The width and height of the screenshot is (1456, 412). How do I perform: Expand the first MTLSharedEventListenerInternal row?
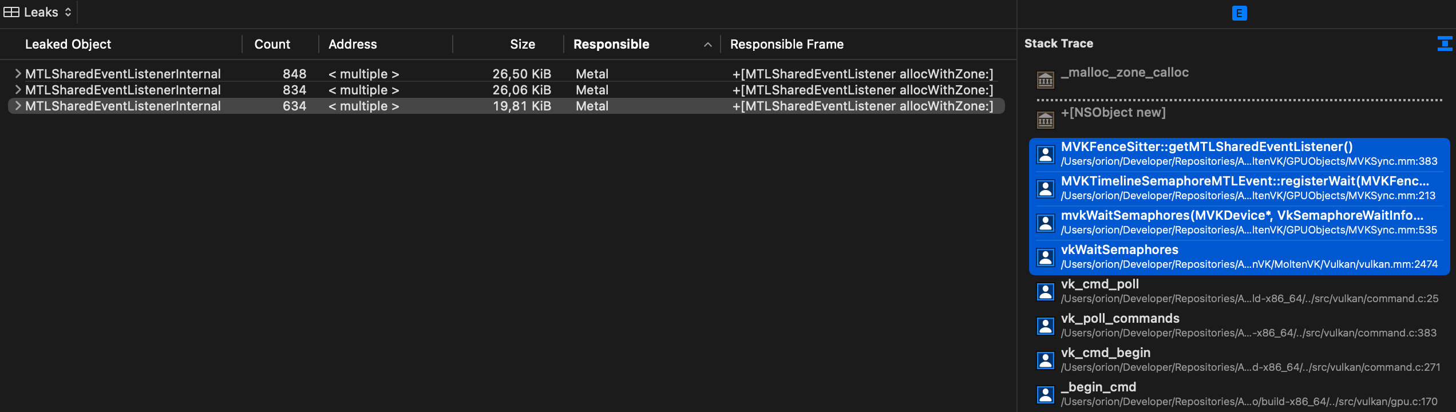17,73
